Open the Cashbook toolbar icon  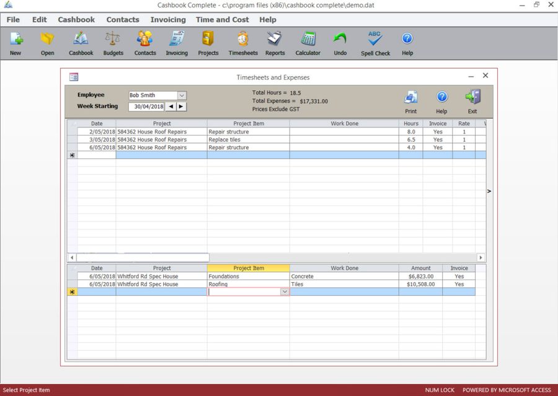[x=81, y=39]
